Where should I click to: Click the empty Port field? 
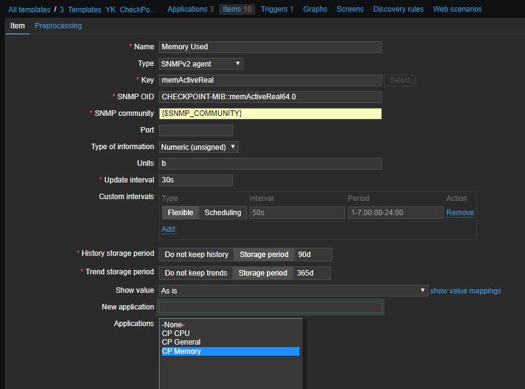(196, 130)
